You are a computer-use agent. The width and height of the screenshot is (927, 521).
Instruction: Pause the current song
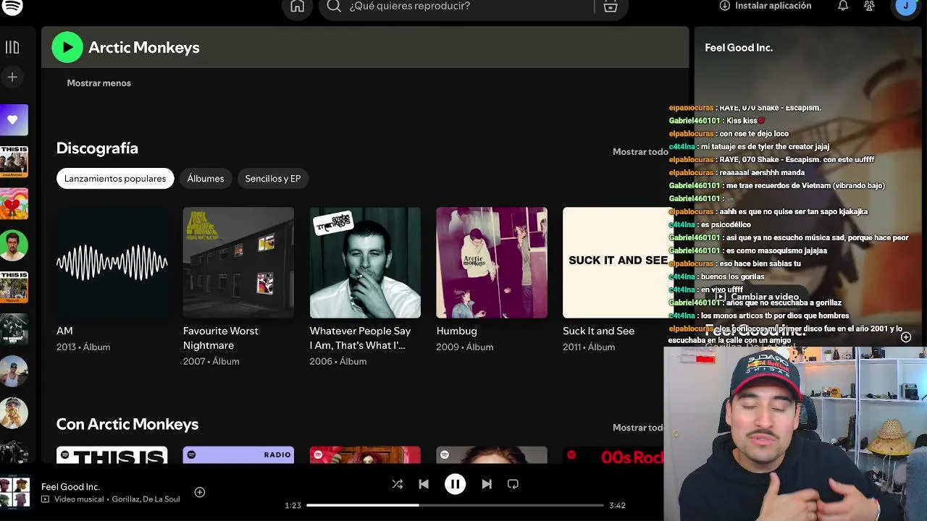(x=455, y=484)
